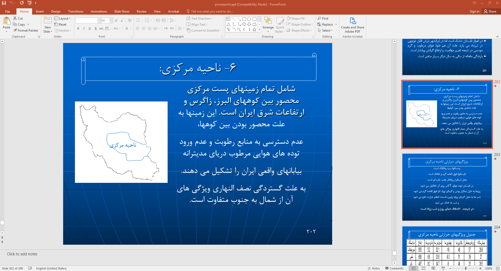
Task: Switch to the Insert tab
Action: pos(40,11)
